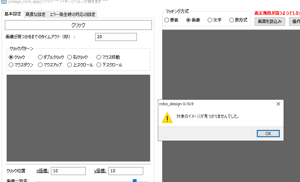The height and width of the screenshot is (182, 300).
Task: Close the robo_design dialog with X
Action: point(278,104)
